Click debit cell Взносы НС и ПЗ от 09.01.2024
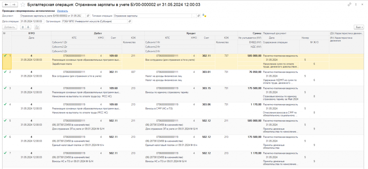 (x=73, y=161)
